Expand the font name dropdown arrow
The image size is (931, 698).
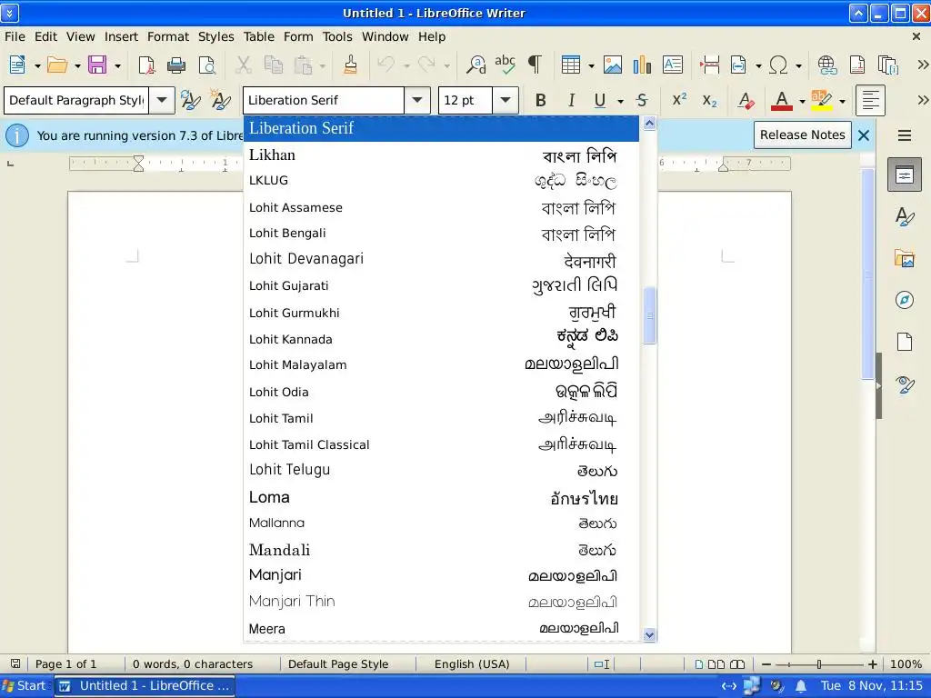point(416,100)
